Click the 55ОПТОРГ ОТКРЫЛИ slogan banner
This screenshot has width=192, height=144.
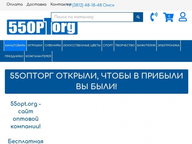(x=97, y=82)
